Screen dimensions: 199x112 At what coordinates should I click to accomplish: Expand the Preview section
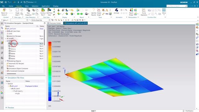[x=6, y=108]
